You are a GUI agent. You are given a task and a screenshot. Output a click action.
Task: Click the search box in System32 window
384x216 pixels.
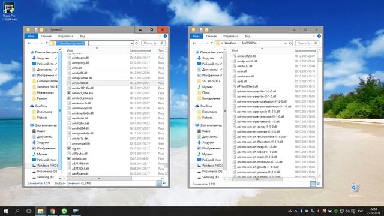(153, 43)
